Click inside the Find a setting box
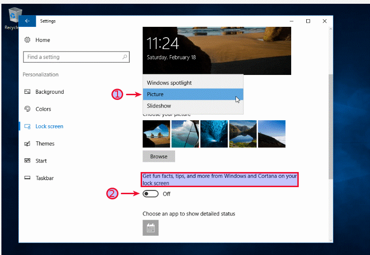Image resolution: width=370 pixels, height=255 pixels. click(x=76, y=57)
